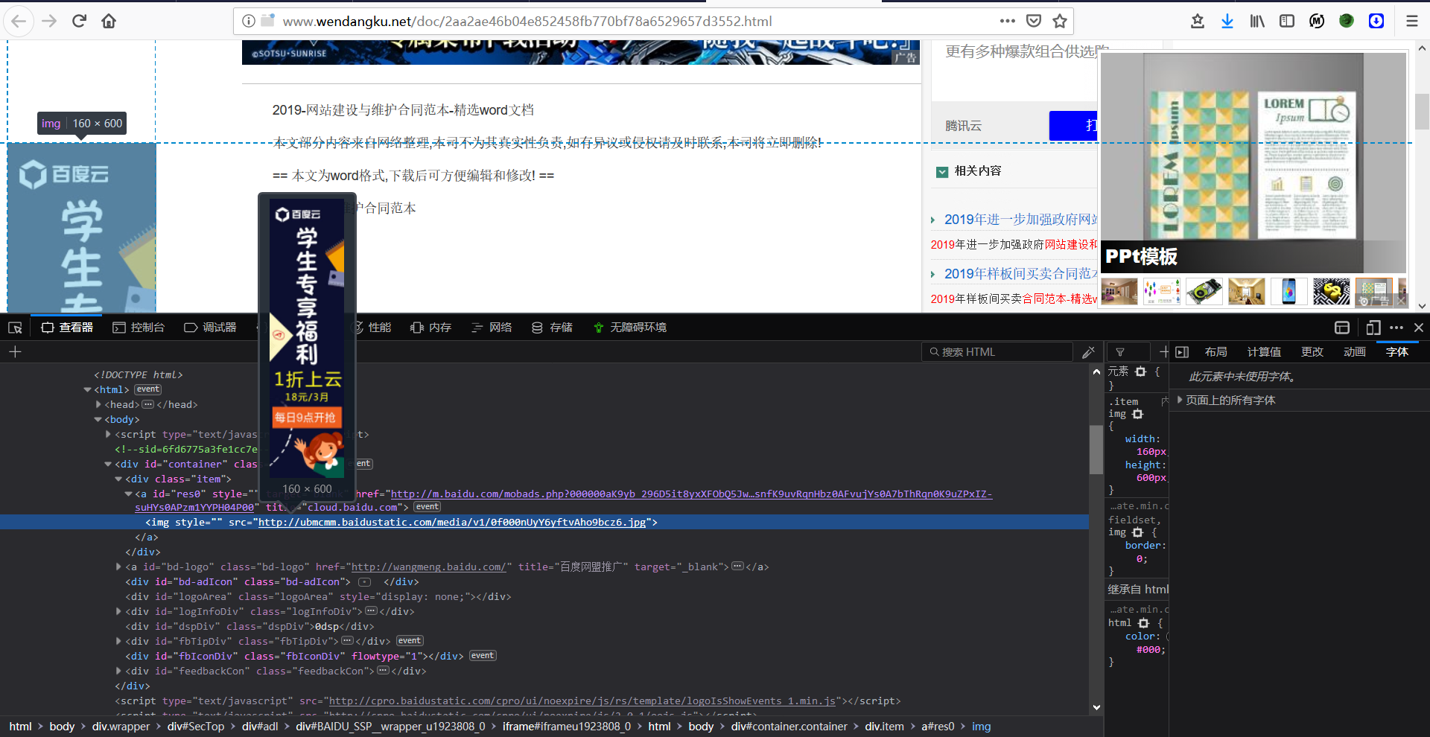Viewport: 1430px width, 737px height.
Task: Click the #000 color value
Action: tap(1149, 649)
